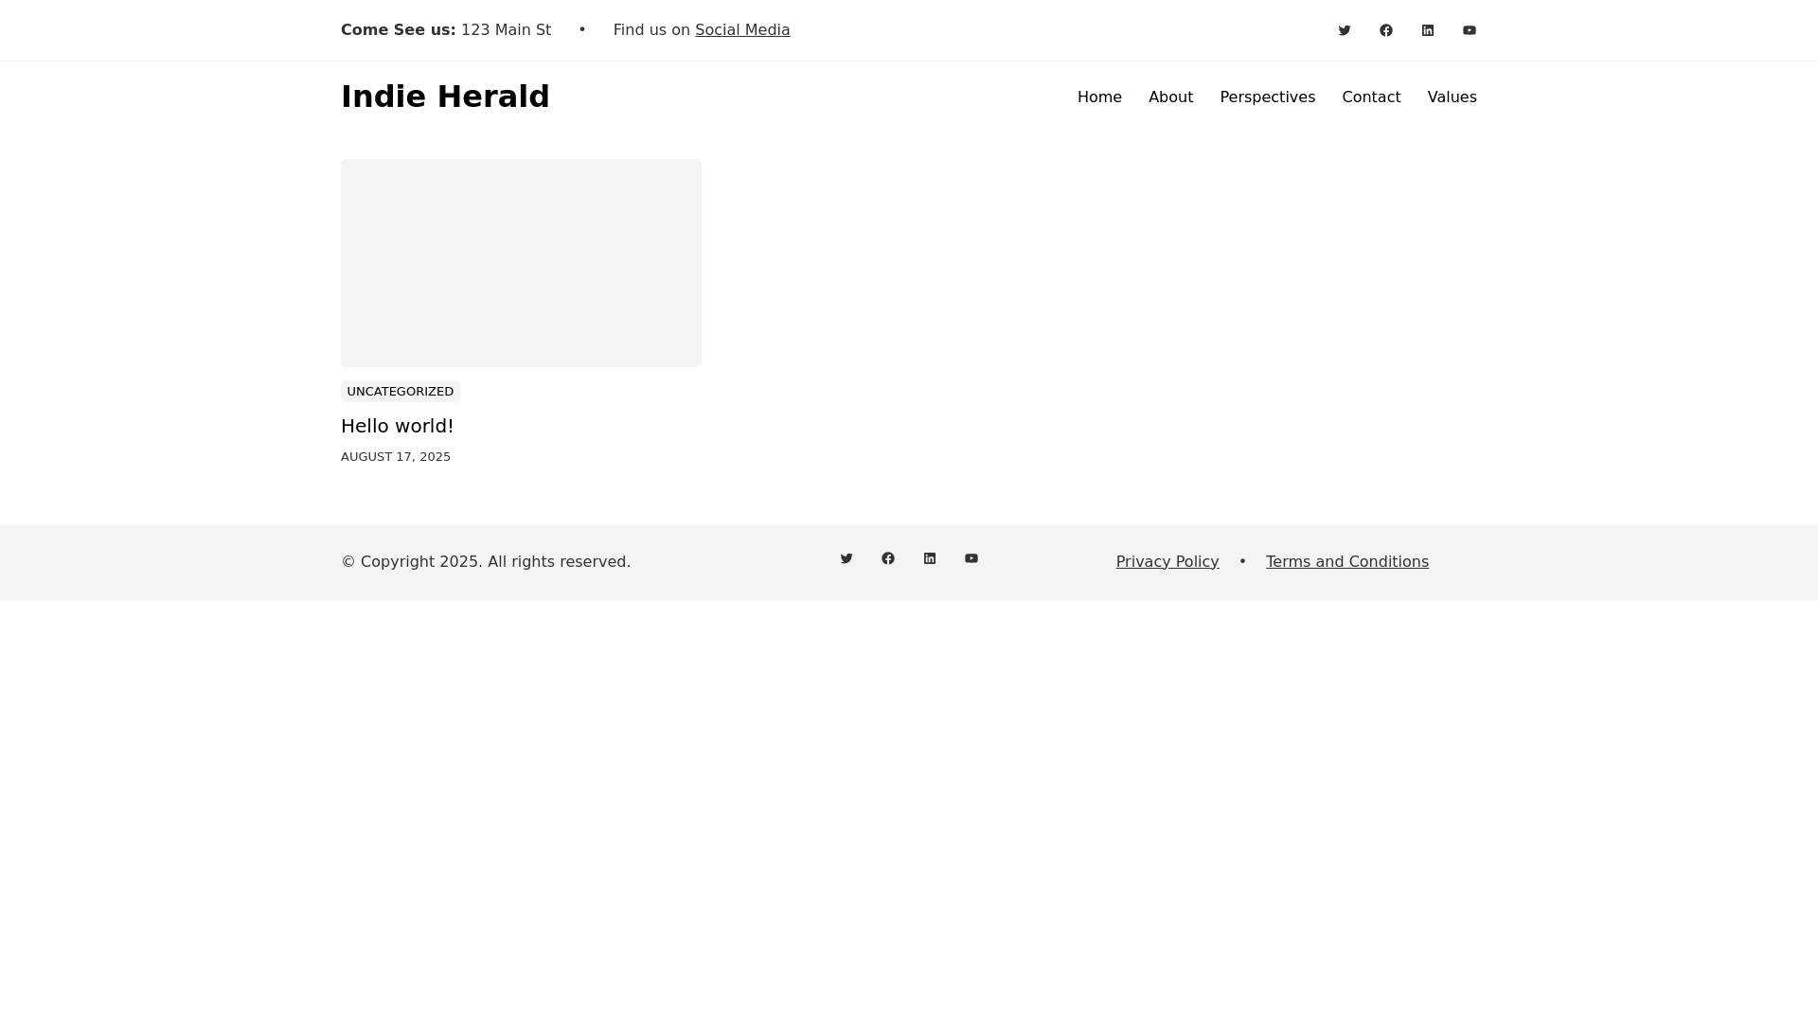Select the UNCATEGORIZED category tag
Screen dimensions: 1818x1022
pyautogui.click(x=401, y=392)
